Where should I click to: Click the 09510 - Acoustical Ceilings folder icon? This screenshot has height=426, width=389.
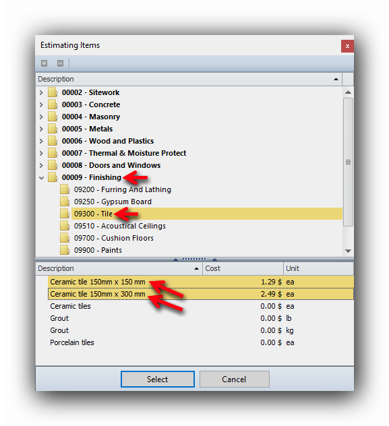coord(65,226)
